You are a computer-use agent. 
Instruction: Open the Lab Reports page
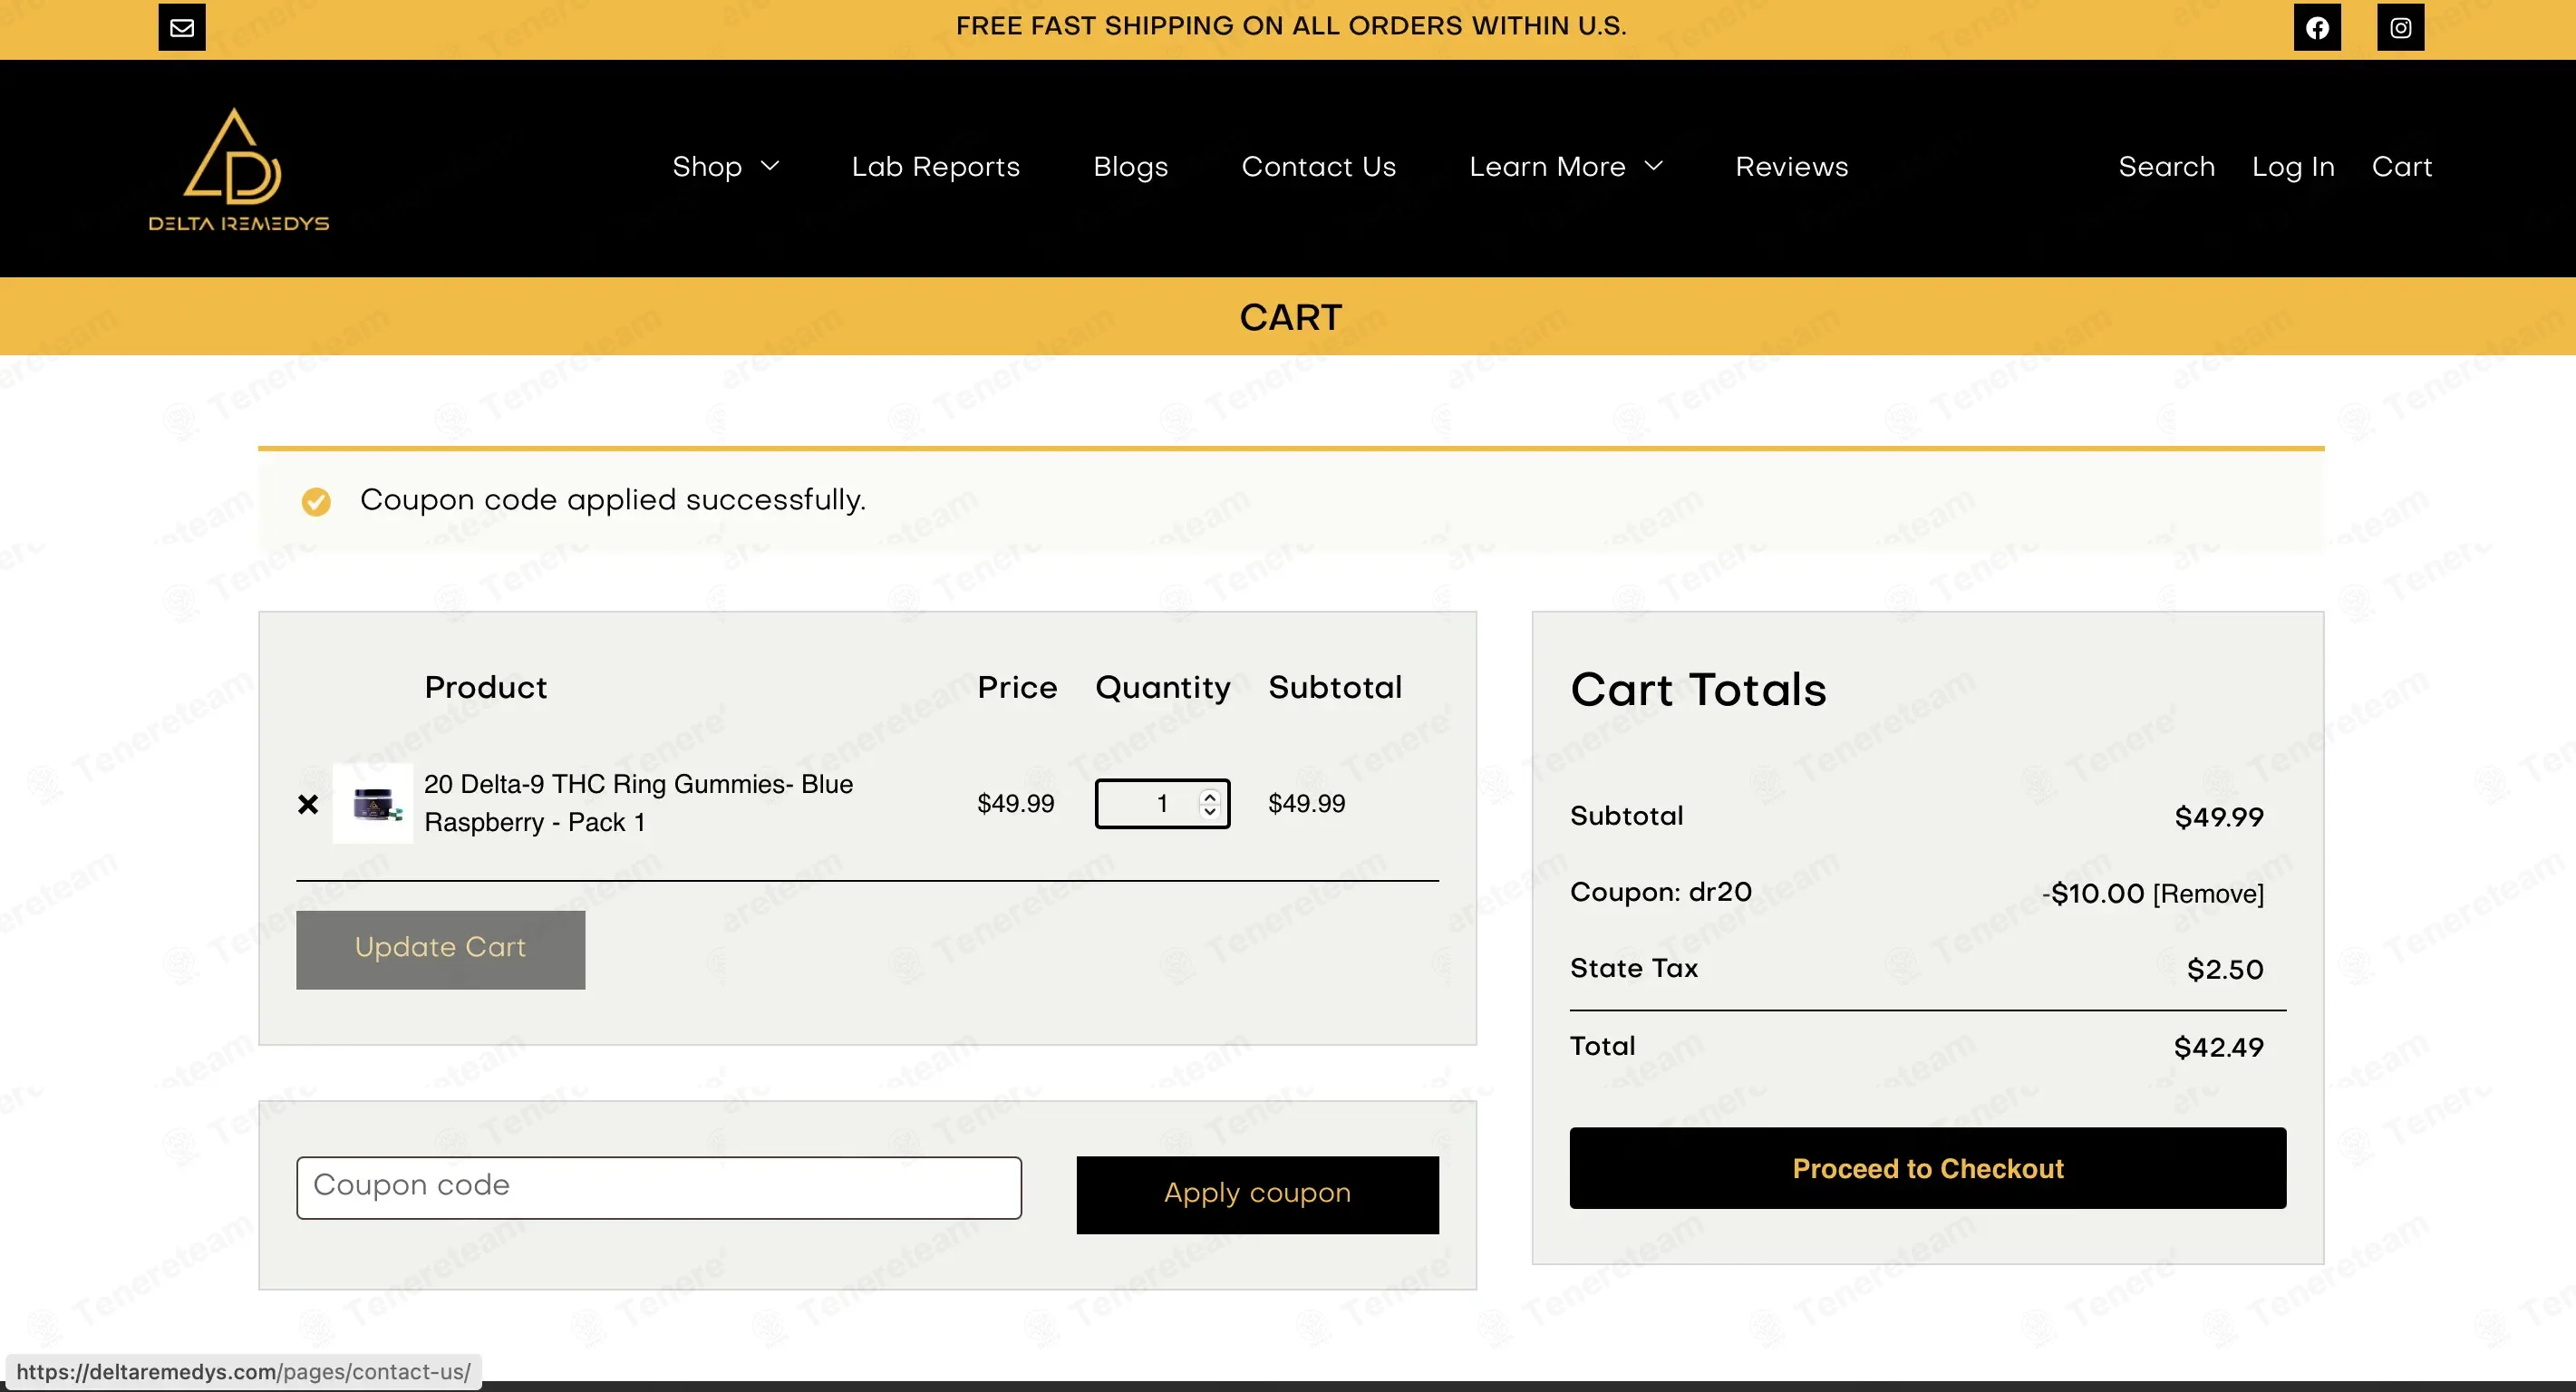coord(935,167)
